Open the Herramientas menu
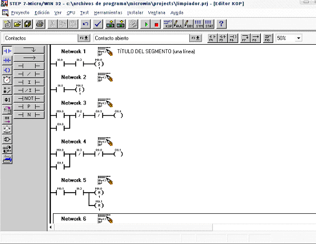 point(108,13)
